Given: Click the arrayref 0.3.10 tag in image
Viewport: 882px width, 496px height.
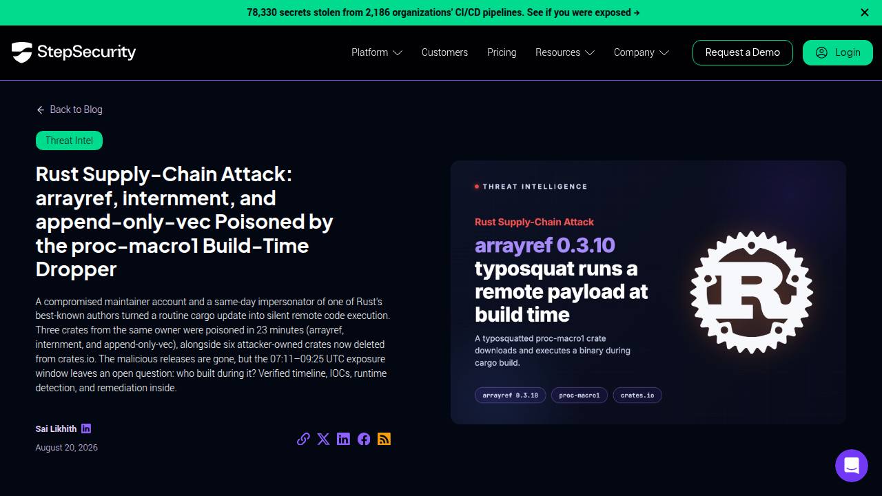Looking at the screenshot, I should click(511, 395).
